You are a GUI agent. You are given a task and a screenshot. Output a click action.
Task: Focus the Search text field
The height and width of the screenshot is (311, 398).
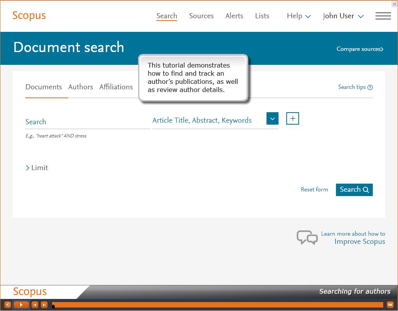(x=88, y=122)
